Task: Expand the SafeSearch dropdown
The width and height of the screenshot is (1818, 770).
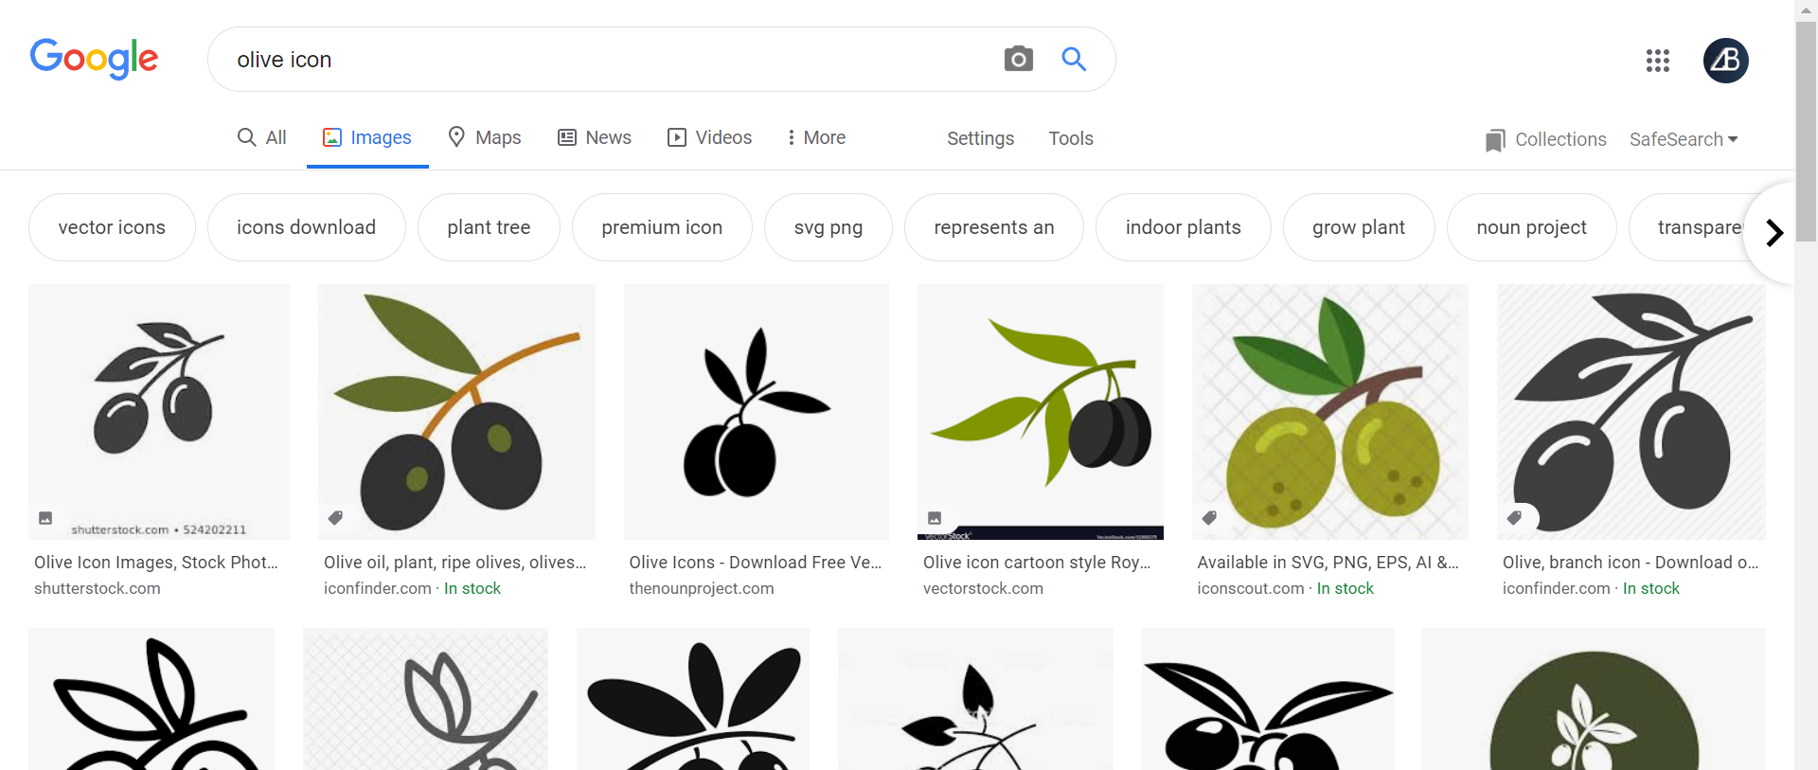Action: [1684, 139]
